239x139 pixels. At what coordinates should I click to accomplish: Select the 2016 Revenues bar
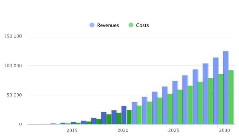point(73,123)
